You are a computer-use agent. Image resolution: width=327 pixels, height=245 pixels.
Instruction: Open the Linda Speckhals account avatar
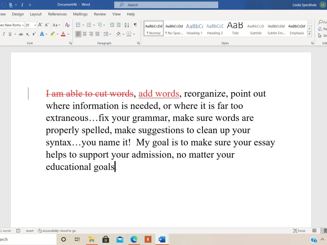pos(323,5)
